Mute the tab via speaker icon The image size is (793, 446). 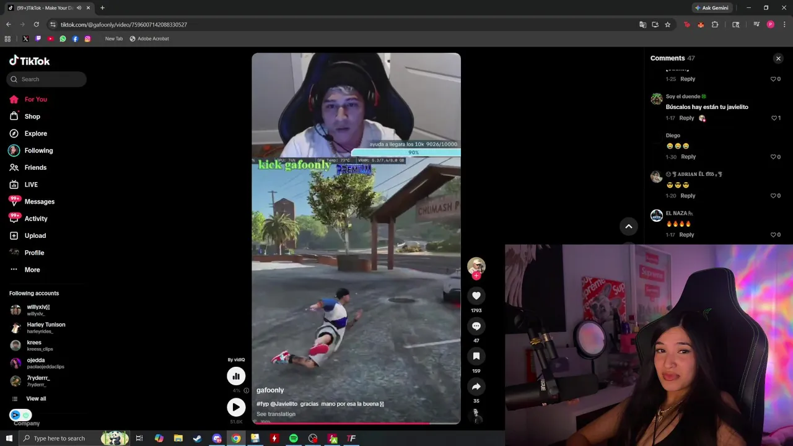[79, 8]
